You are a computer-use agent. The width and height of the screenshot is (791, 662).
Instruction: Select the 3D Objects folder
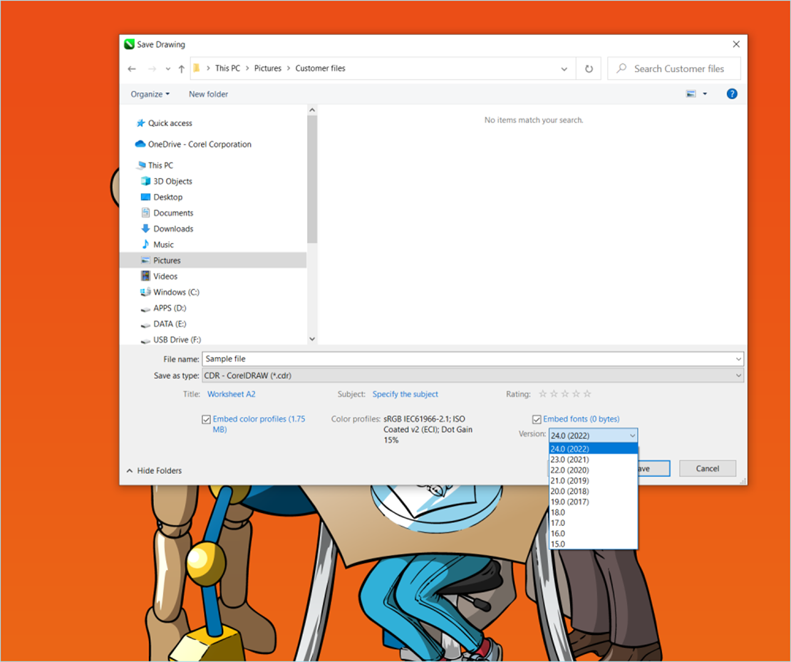[x=172, y=181]
